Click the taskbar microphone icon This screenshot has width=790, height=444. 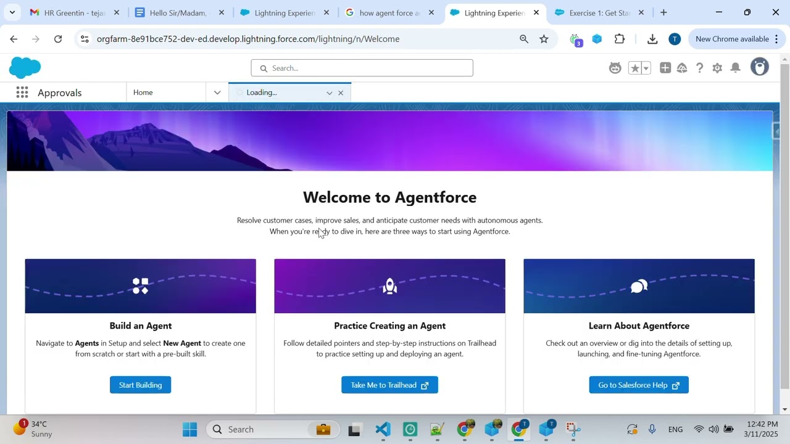(652, 429)
